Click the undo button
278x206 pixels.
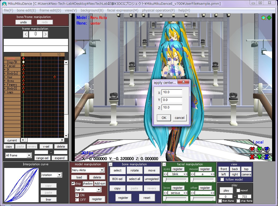click(23, 22)
